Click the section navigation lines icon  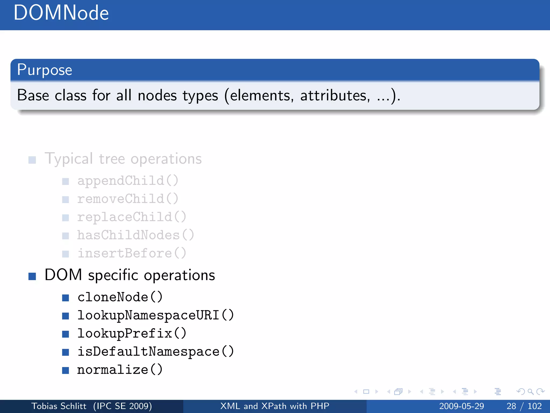[465, 392]
